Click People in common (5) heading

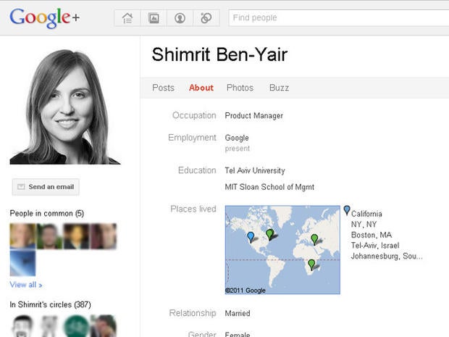pos(46,214)
